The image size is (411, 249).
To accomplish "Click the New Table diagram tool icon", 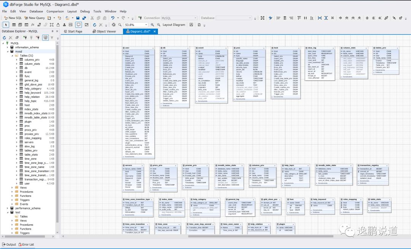I will pyautogui.click(x=14, y=25).
